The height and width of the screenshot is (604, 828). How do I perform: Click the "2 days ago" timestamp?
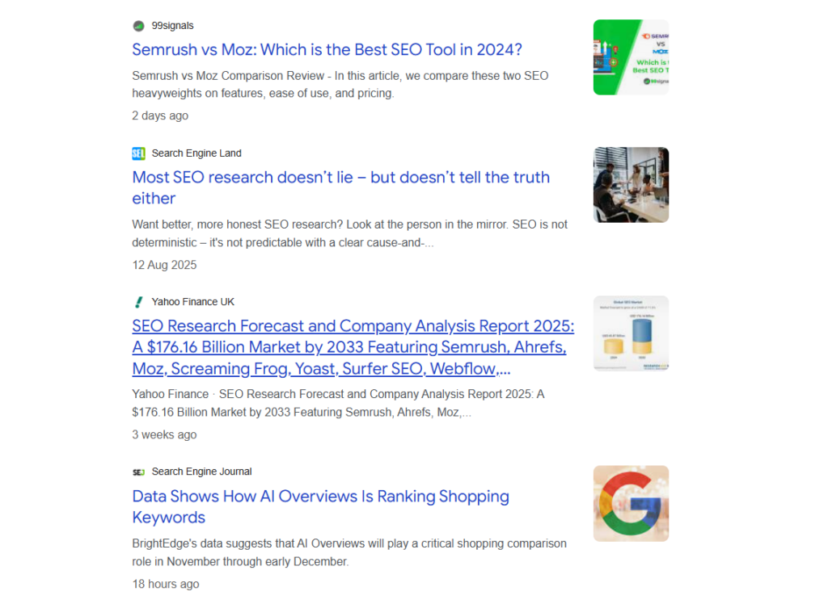160,115
